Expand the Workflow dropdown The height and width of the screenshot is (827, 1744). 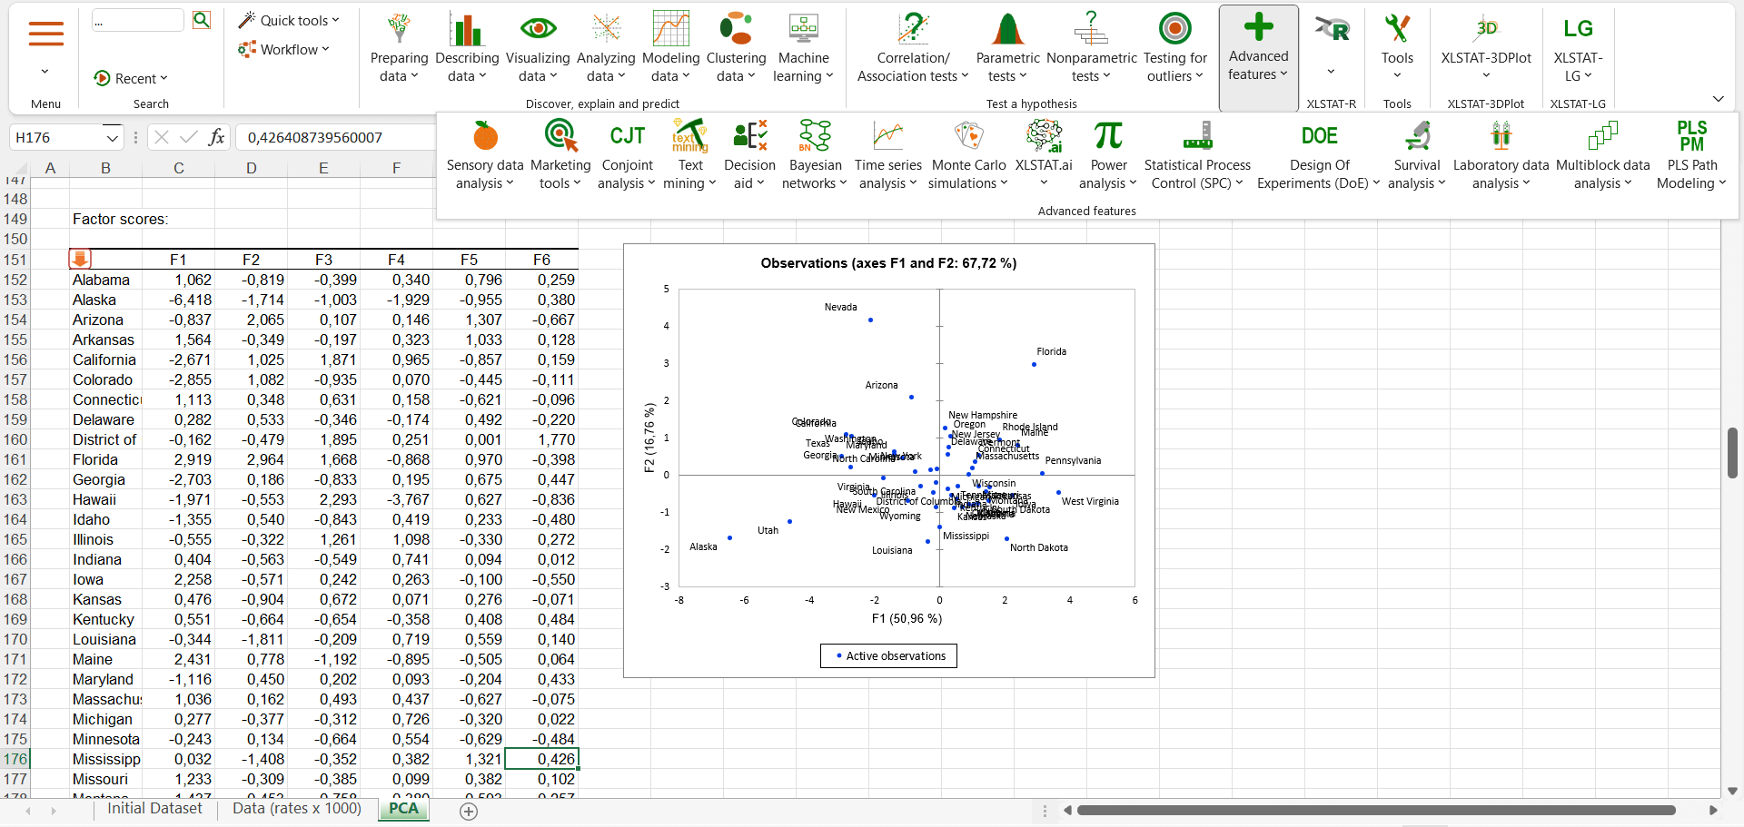(x=283, y=49)
